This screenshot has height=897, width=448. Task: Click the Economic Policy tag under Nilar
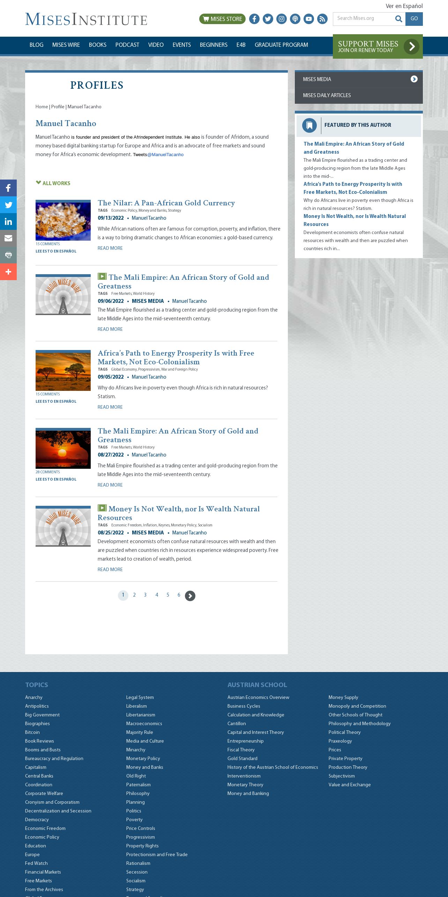[124, 210]
